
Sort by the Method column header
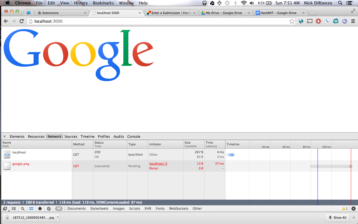click(83, 144)
